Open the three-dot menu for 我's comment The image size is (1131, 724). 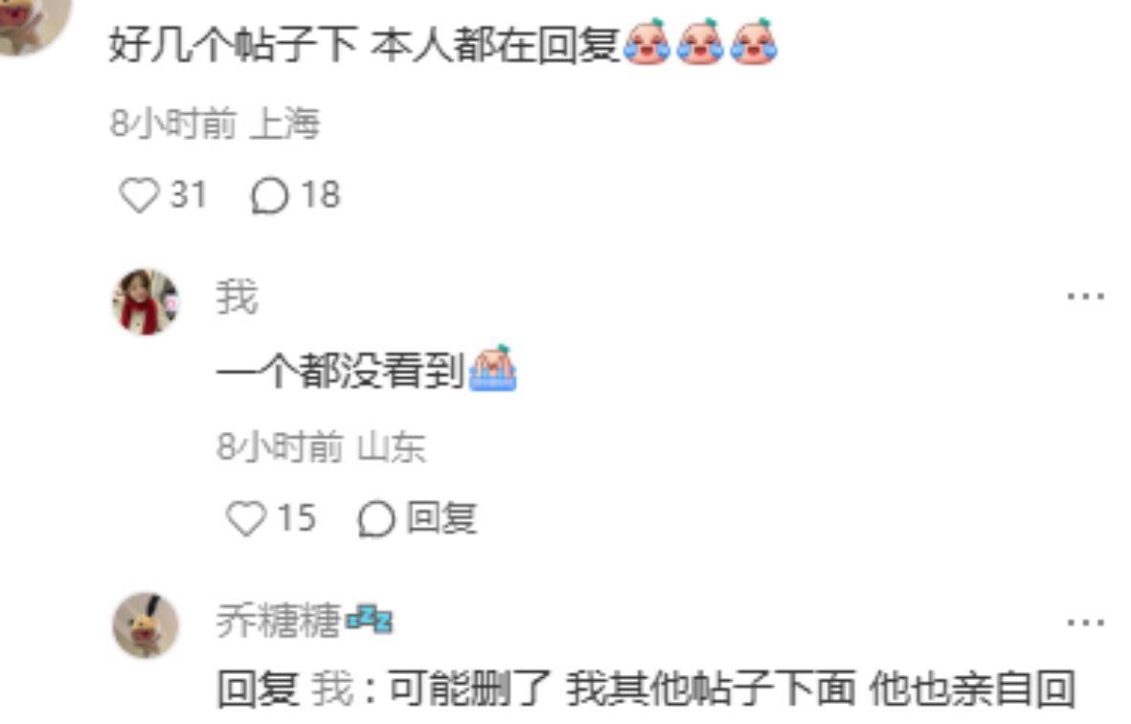coord(1086,296)
